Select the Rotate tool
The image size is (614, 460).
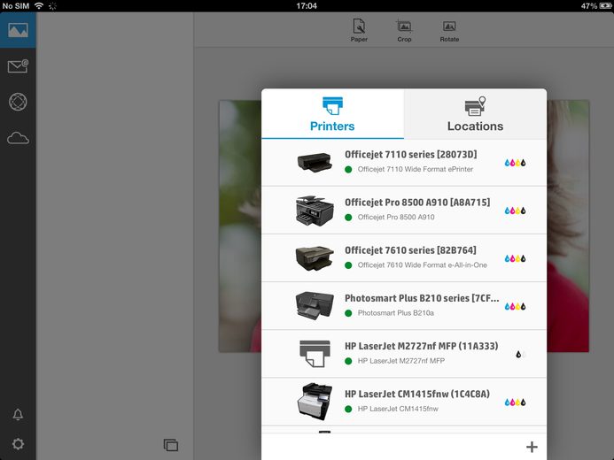pos(449,30)
